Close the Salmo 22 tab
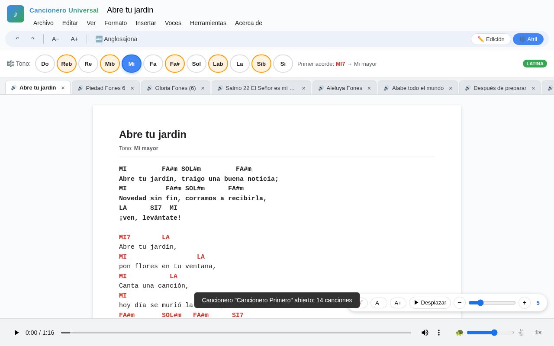Image resolution: width=554 pixels, height=346 pixels. (x=303, y=88)
